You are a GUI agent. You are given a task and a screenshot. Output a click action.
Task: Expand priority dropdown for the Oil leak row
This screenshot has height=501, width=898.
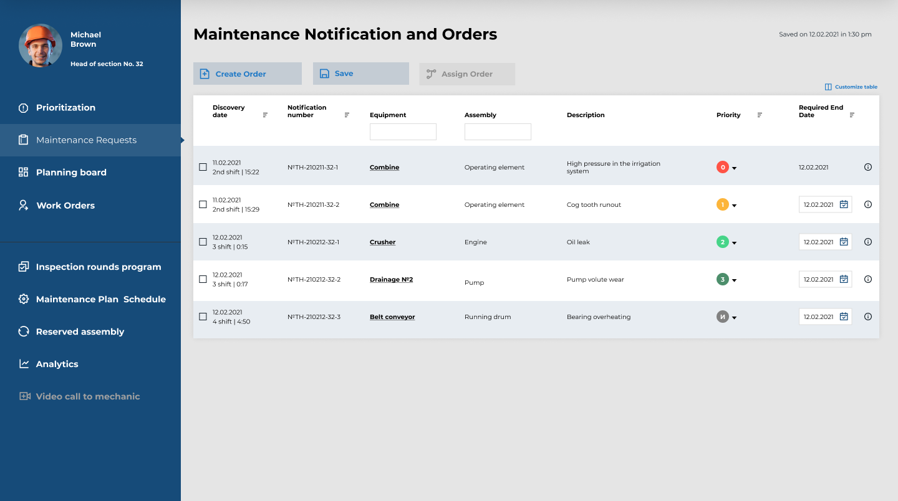(x=734, y=243)
